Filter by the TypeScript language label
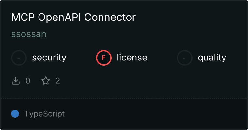This screenshot has height=130, width=248. [x=44, y=114]
